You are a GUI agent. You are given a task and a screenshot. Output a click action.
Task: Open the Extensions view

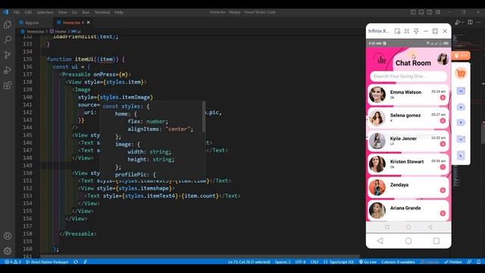point(8,85)
